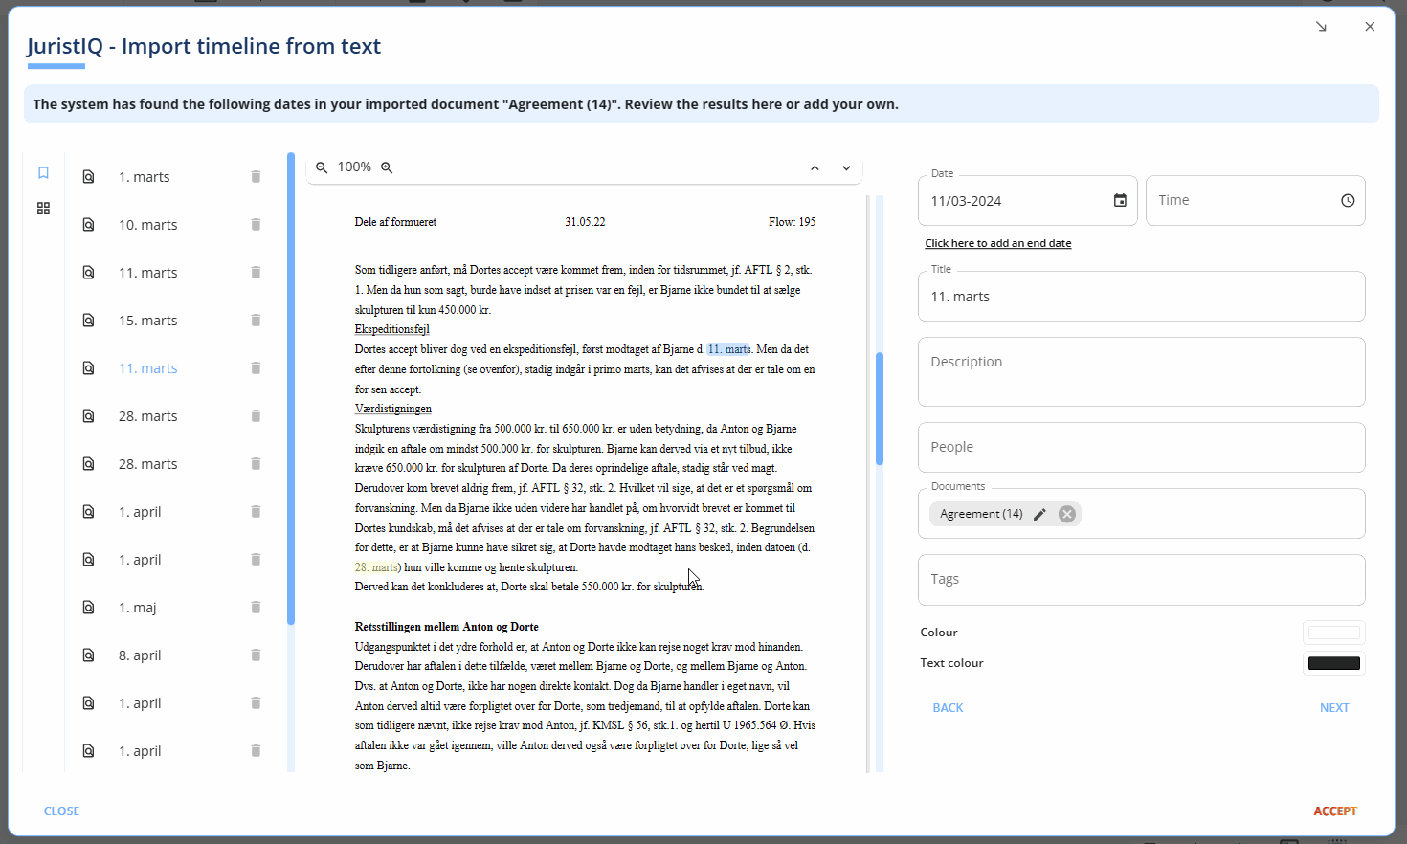Click the document search icon beside 10. marts

[88, 225]
